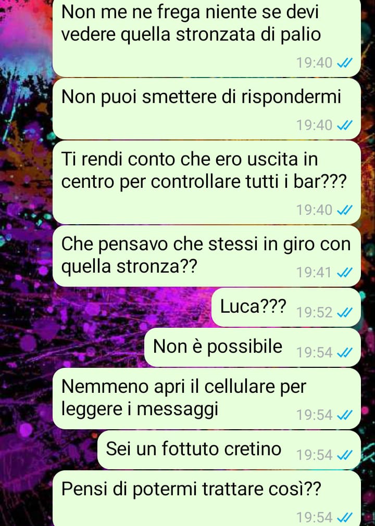Select the 'Luca???' message bubble
The width and height of the screenshot is (375, 526).
pos(286,307)
